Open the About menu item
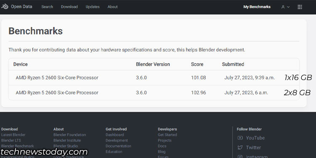This screenshot has width=316, height=158. point(112,7)
